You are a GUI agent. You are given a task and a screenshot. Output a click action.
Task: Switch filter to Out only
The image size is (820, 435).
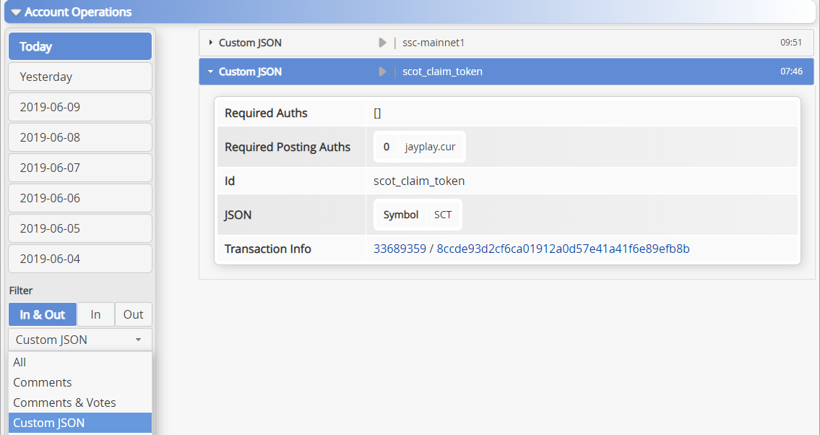coord(134,314)
